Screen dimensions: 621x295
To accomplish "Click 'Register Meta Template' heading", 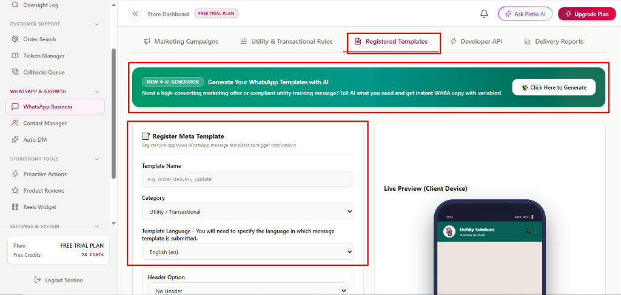I will 188,136.
